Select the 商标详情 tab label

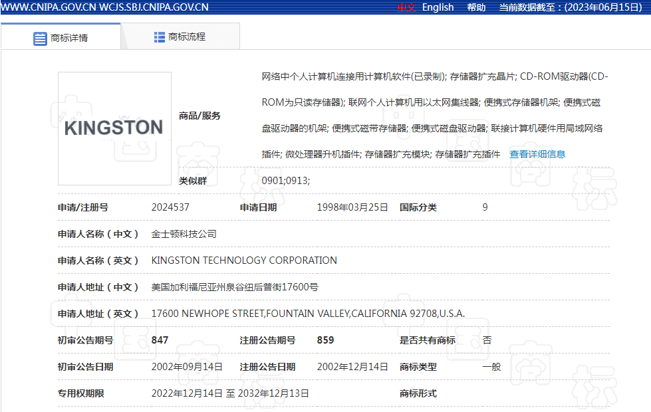69,38
